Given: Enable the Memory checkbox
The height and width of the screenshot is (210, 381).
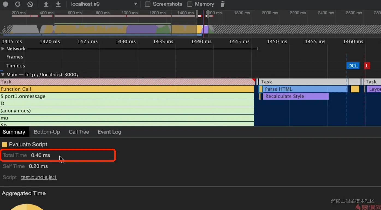Looking at the screenshot, I should pyautogui.click(x=190, y=4).
